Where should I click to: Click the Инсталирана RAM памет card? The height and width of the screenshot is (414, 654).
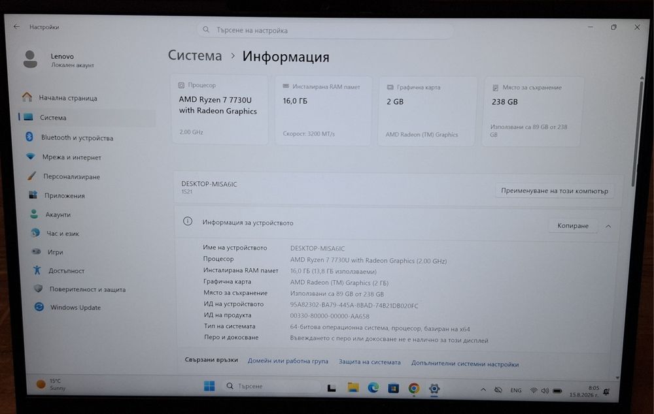(x=323, y=110)
